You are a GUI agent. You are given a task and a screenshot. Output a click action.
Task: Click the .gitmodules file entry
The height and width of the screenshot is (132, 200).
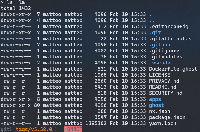(165, 57)
